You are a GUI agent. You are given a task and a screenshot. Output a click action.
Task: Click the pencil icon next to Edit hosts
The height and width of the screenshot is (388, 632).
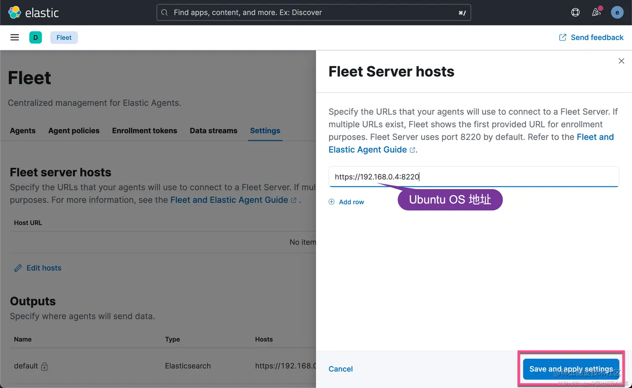click(x=18, y=268)
